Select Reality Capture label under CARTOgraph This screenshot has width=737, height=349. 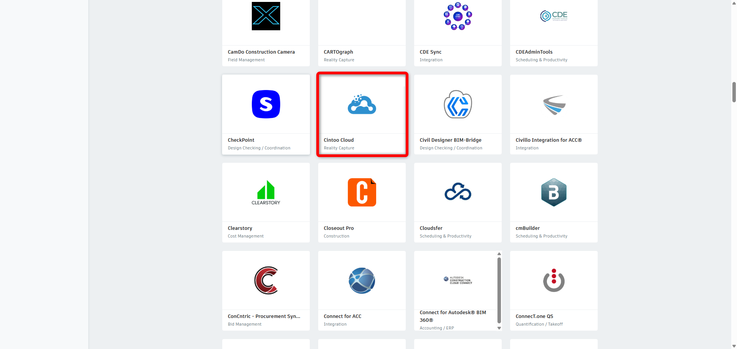339,60
